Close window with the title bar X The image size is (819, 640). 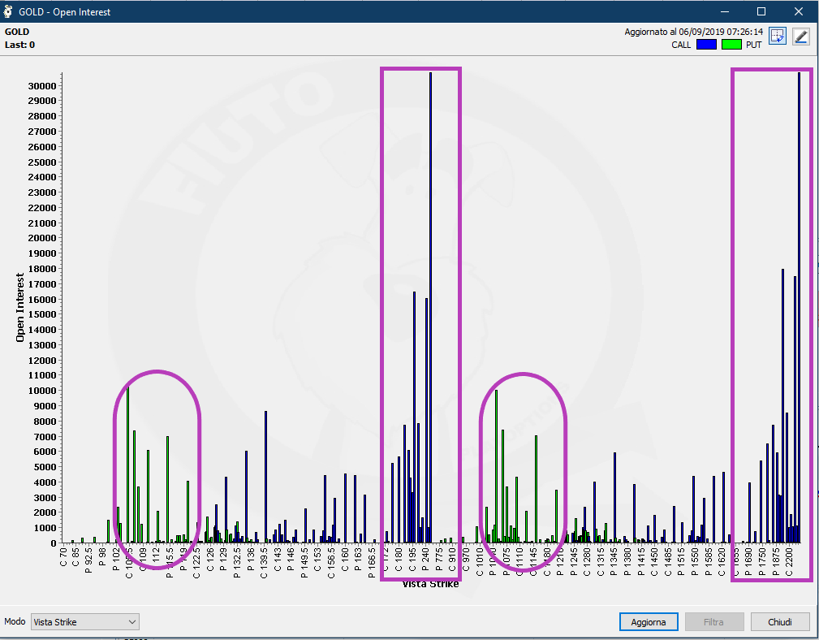point(798,11)
